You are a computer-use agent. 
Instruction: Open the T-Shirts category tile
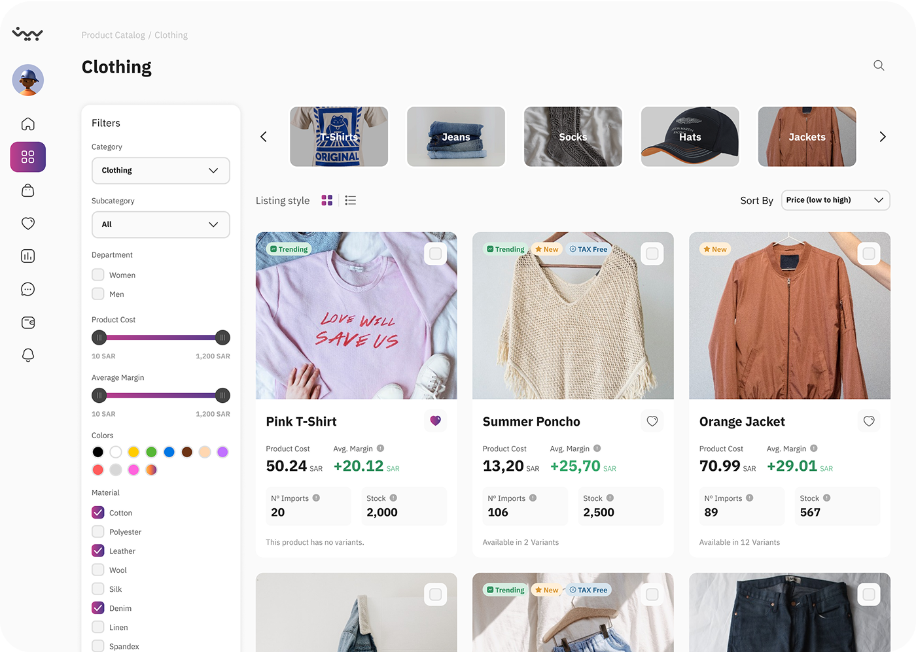coord(339,137)
